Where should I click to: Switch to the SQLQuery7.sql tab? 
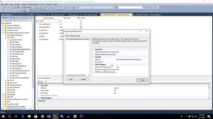tap(50, 15)
